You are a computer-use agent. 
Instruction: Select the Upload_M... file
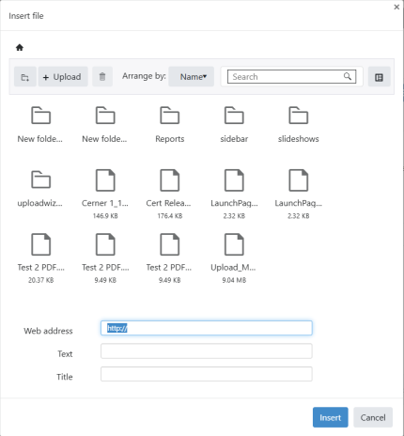[x=234, y=258]
